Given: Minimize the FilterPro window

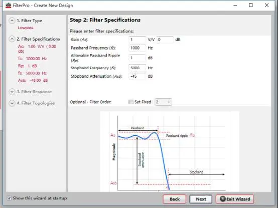Looking at the screenshot, I should point(235,6).
